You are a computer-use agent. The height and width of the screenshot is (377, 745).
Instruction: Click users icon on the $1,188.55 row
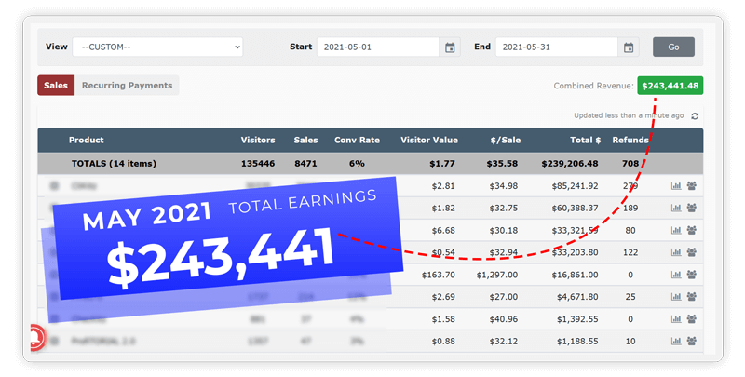pos(692,342)
